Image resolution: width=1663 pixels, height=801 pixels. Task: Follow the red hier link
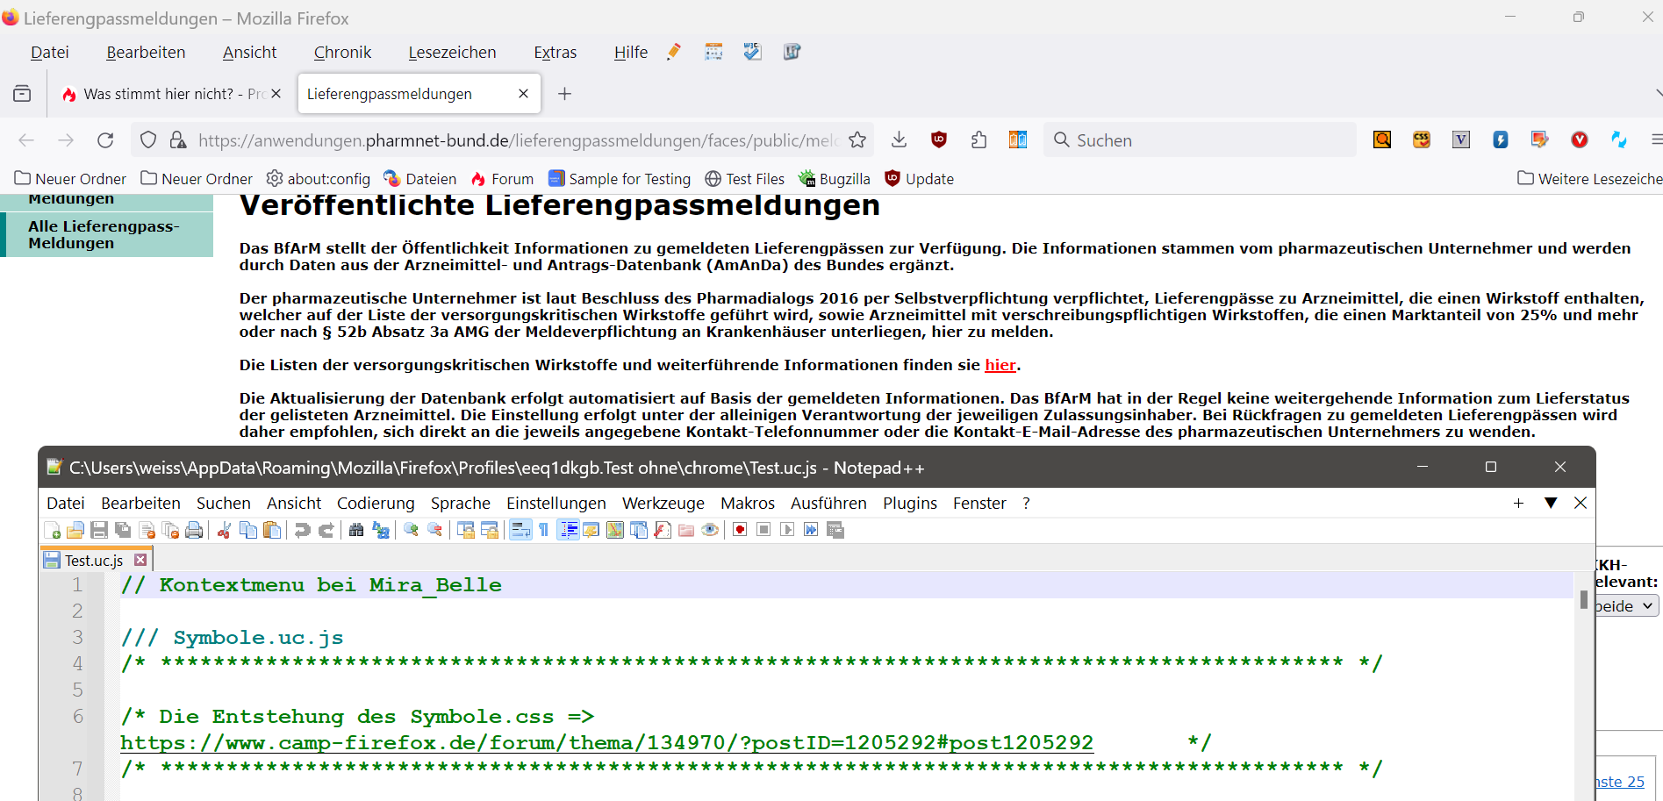pyautogui.click(x=1000, y=365)
